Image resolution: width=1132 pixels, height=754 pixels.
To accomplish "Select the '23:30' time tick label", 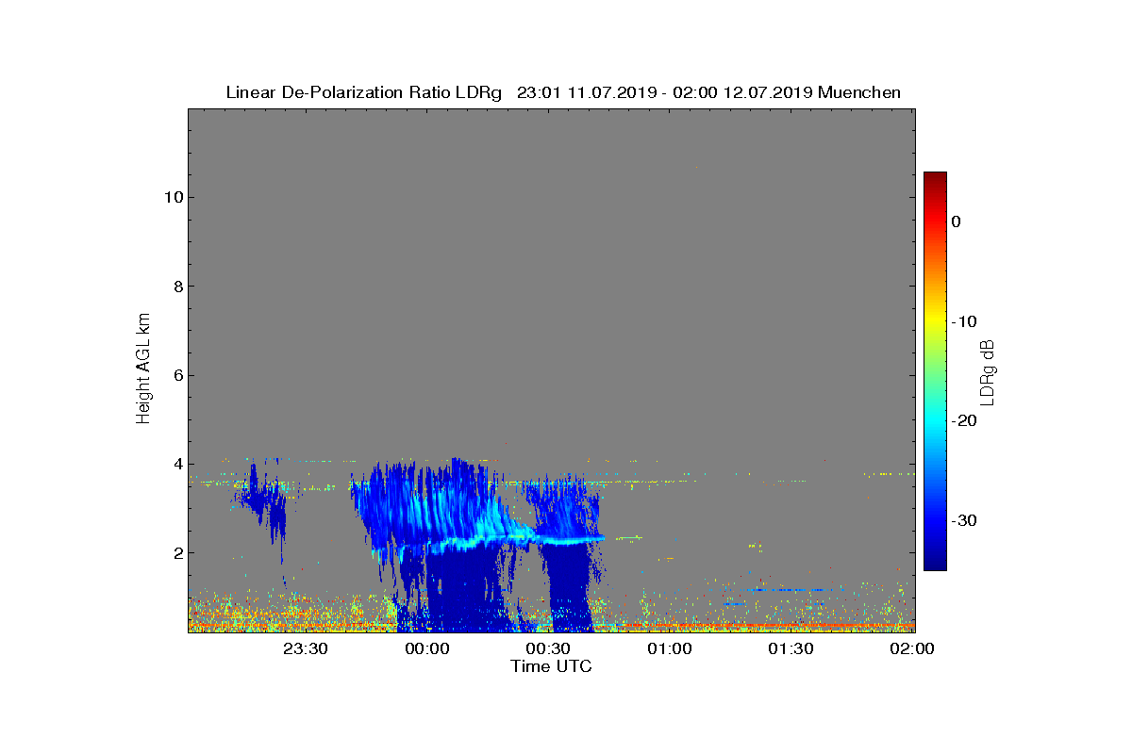I will 306,649.
